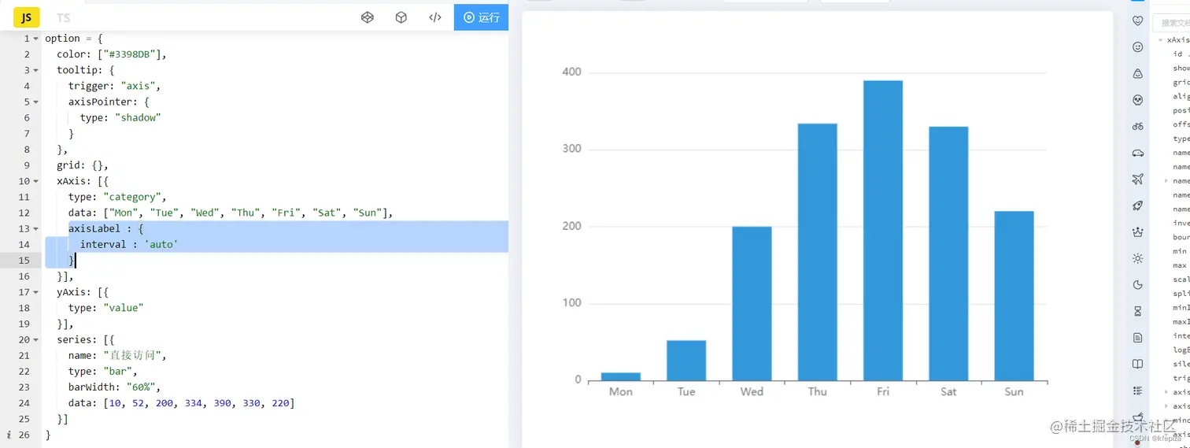
Task: Click the trigger: "axis" code line
Action: point(114,86)
